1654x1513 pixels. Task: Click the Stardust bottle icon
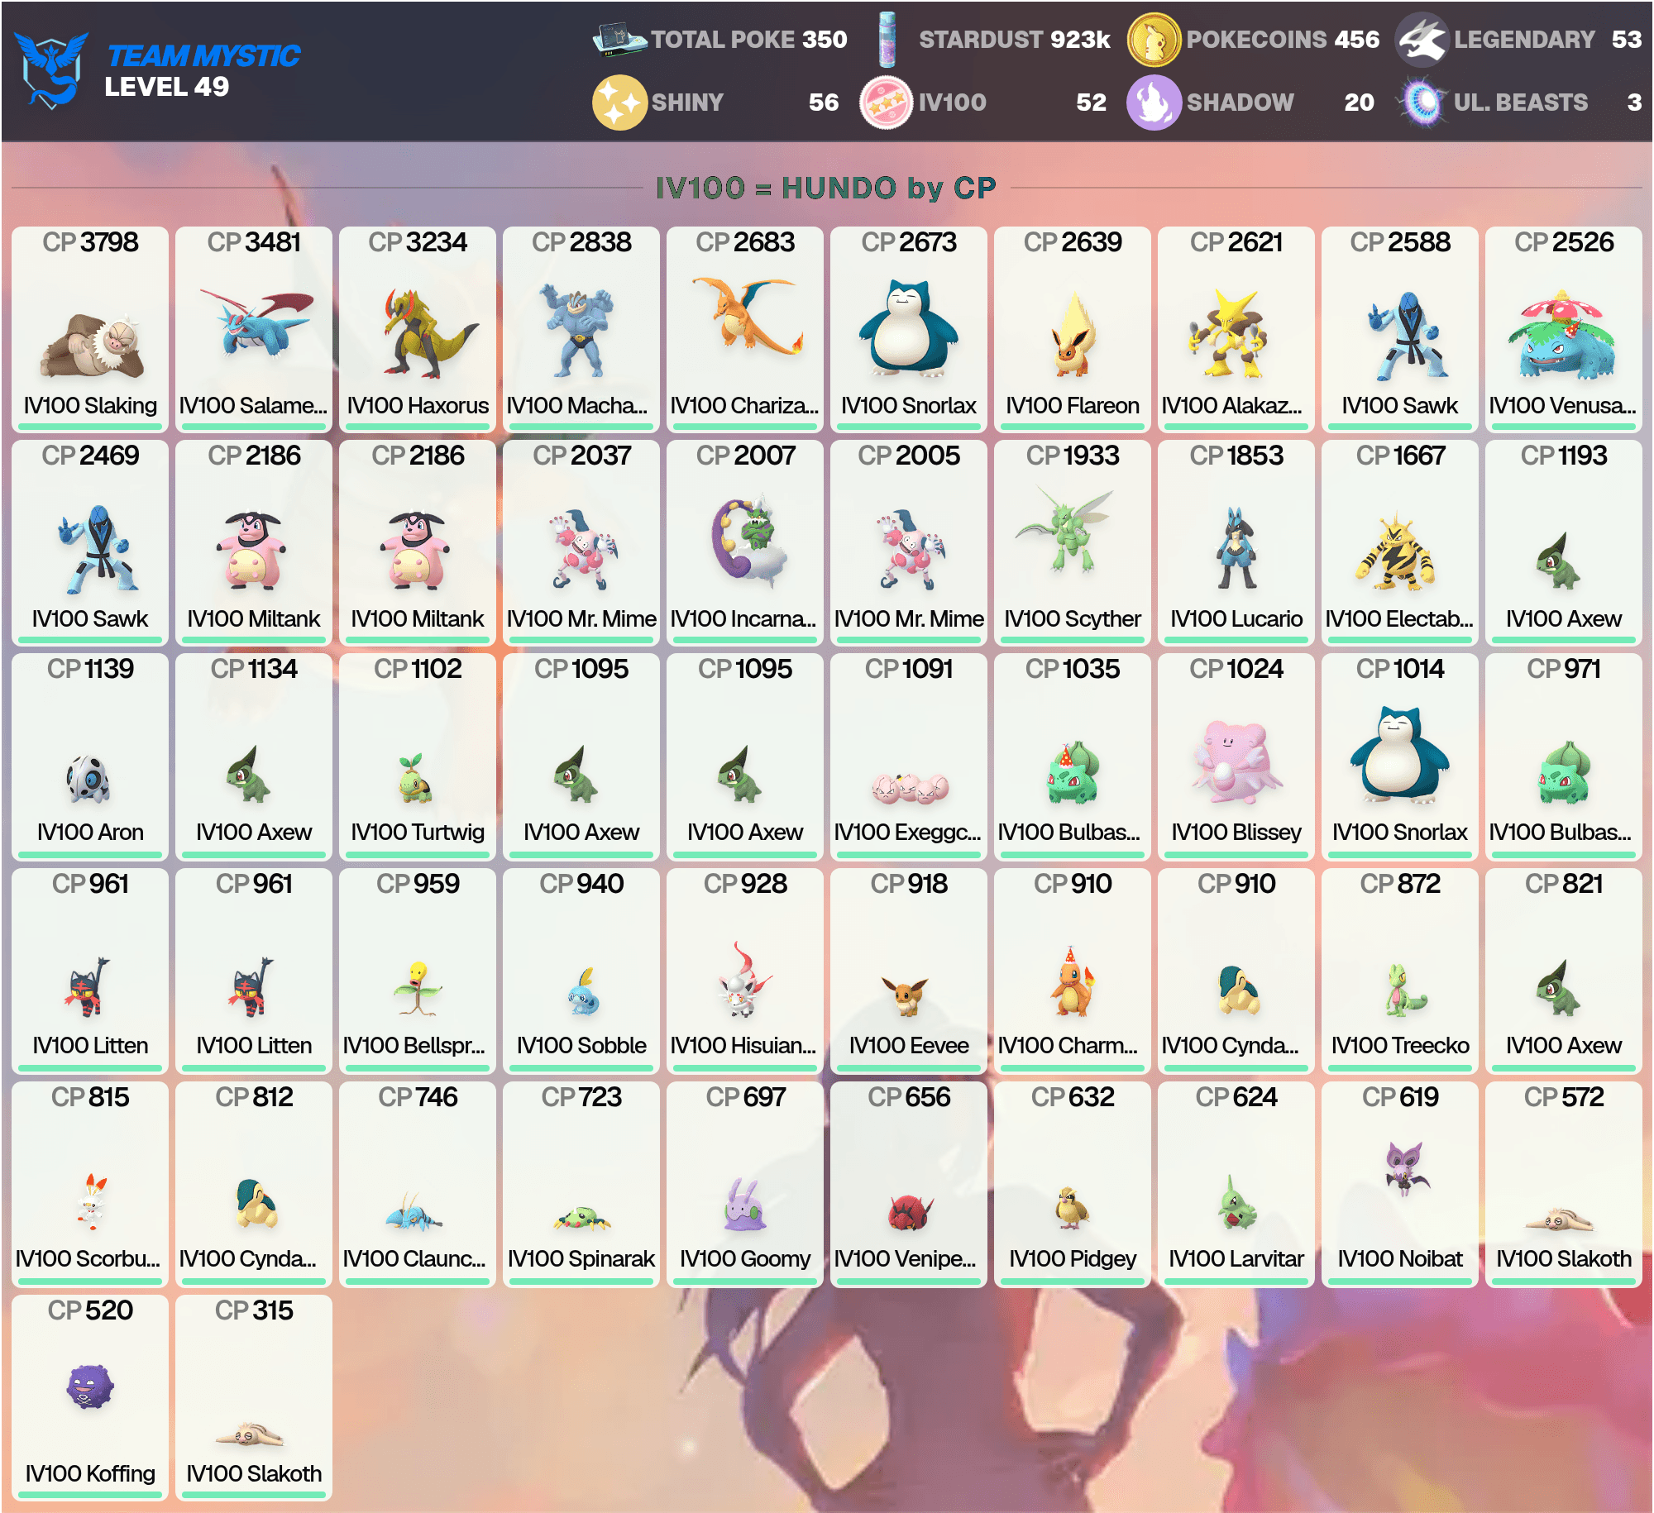[x=887, y=40]
